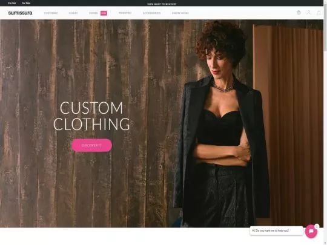327x245 pixels.
Task: Go home via the sumissura logo
Action: point(20,13)
